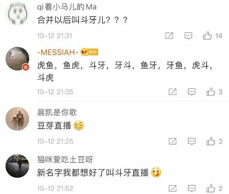Like the -MESSIAH- comment with 3 likes

click(211, 92)
